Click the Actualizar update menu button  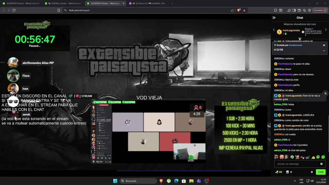(320, 10)
